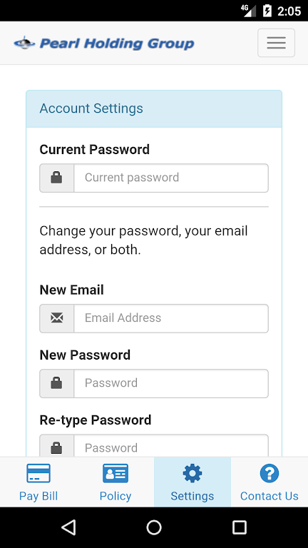Viewport: 308px width, 548px height.
Task: Tap the Android home circle button
Action: [154, 527]
